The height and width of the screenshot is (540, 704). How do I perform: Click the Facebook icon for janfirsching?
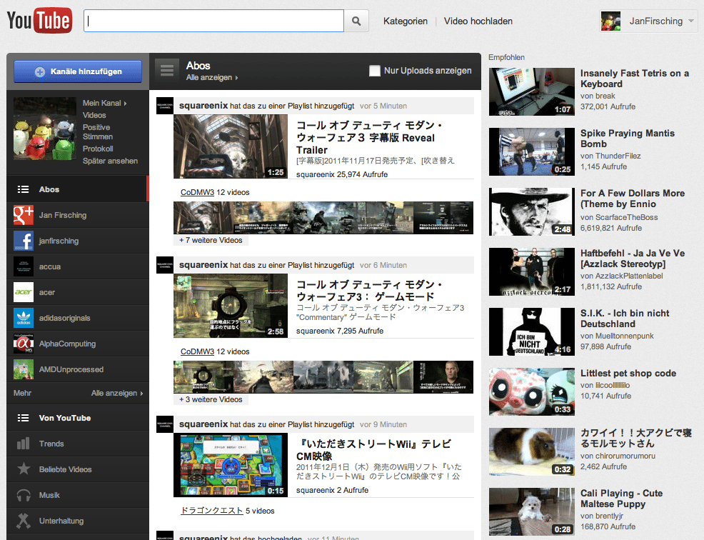[24, 241]
